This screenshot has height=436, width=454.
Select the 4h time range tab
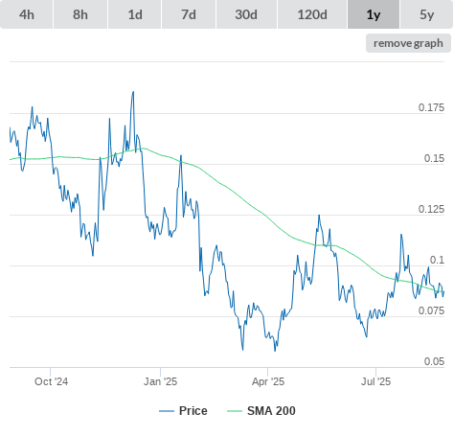pos(27,14)
